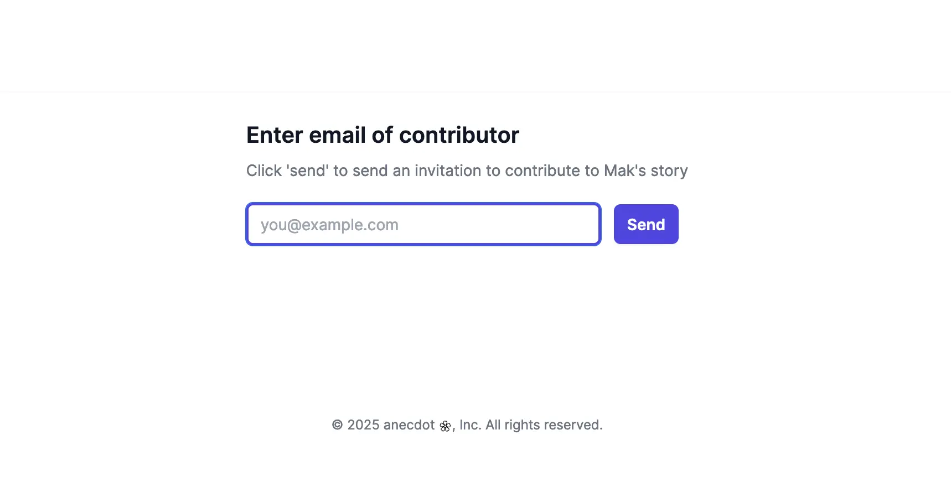Select the 'Enter email of contributor' heading

pos(383,135)
